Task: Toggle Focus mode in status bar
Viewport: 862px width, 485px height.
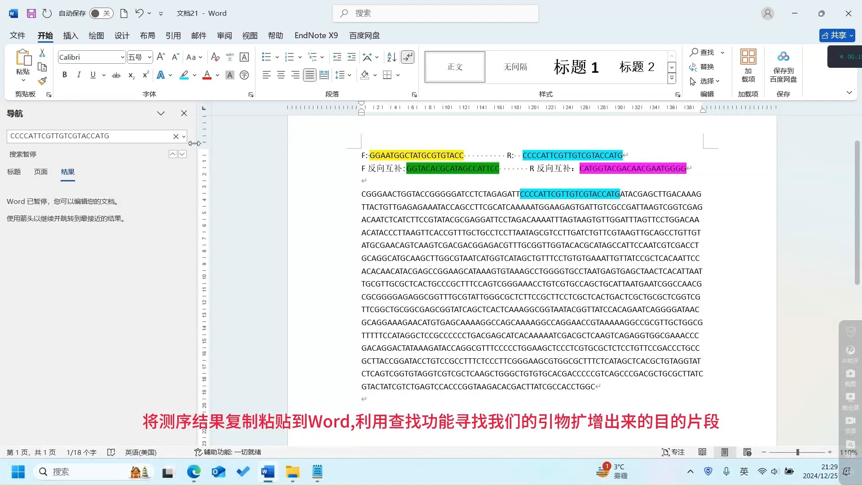Action: pyautogui.click(x=673, y=452)
